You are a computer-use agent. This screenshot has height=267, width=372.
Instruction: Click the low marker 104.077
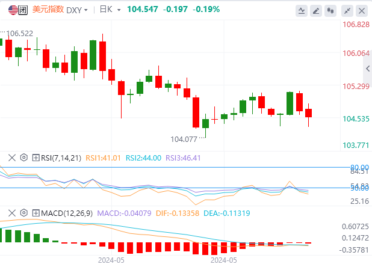(184, 140)
